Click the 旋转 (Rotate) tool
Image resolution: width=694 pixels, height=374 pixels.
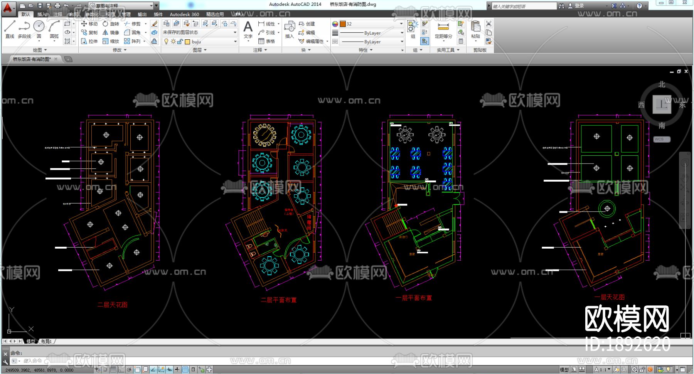click(111, 24)
